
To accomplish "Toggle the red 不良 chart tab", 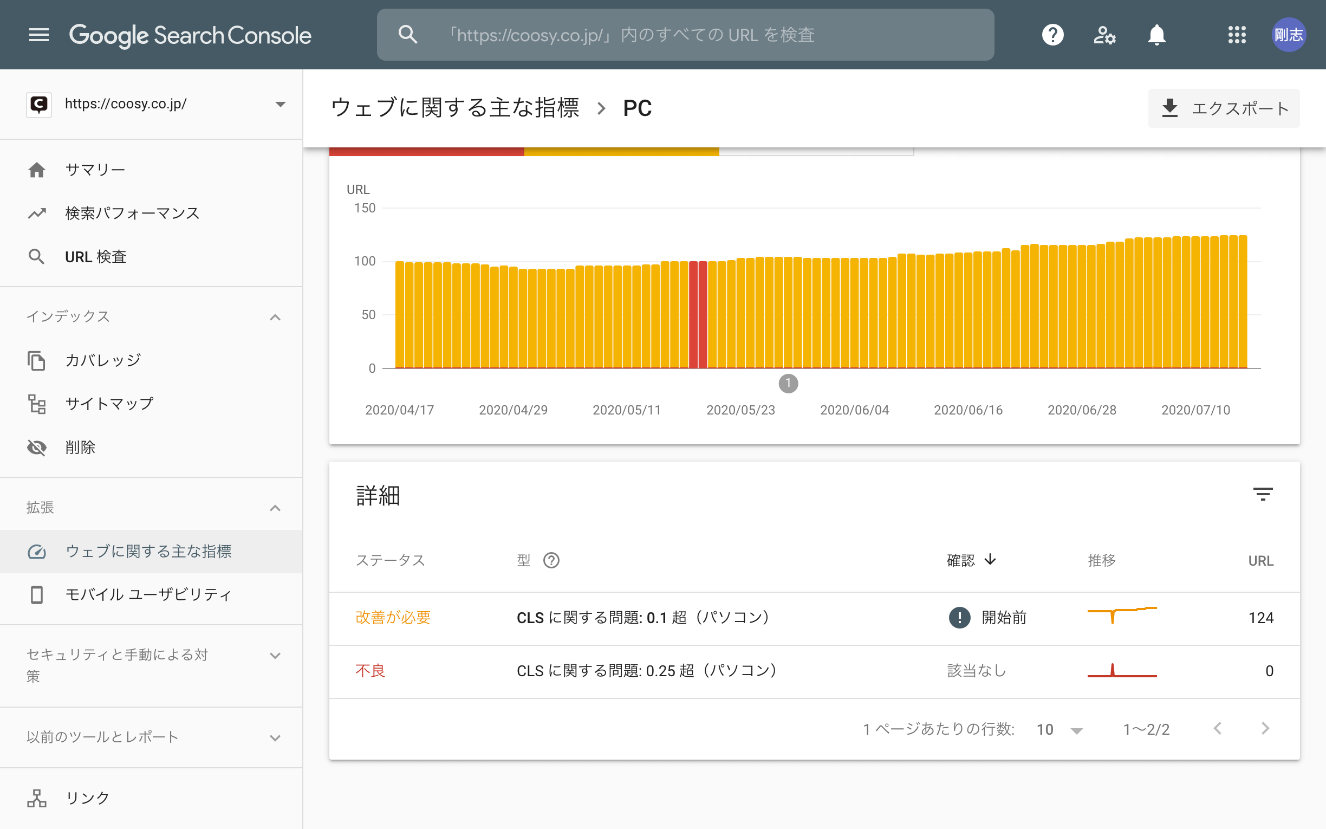I will (426, 151).
